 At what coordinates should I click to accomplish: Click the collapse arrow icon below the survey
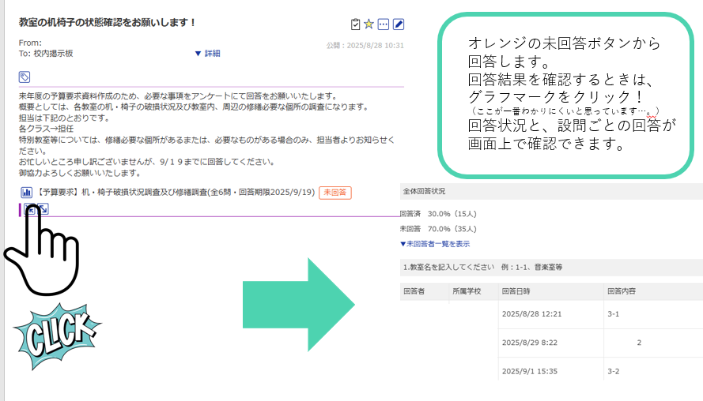coord(29,209)
